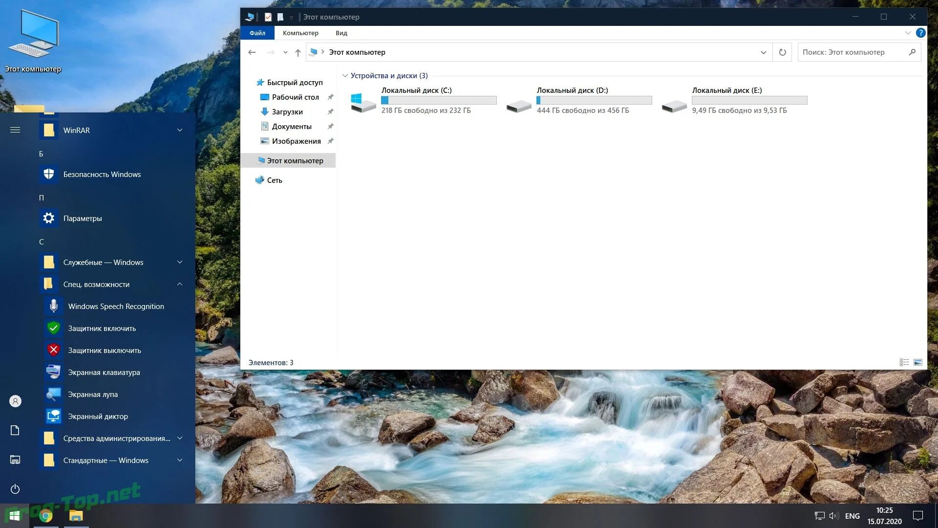Open the Файл menu
Screen dimensions: 938x528
(257, 33)
